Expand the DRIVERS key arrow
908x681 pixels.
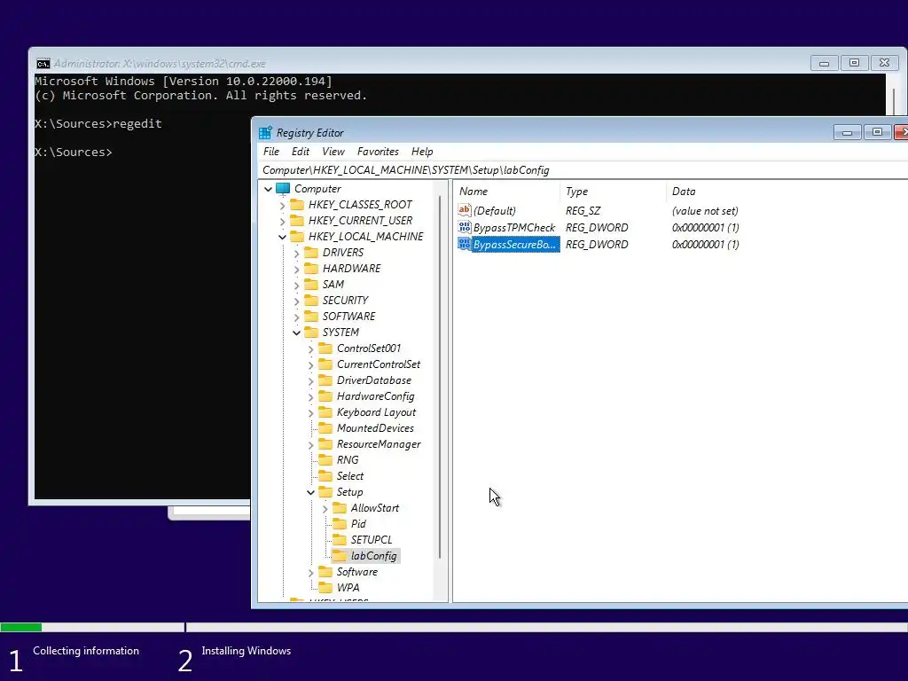(296, 253)
